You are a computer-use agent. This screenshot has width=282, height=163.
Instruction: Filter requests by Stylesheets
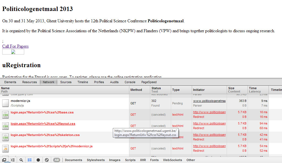click(x=96, y=160)
